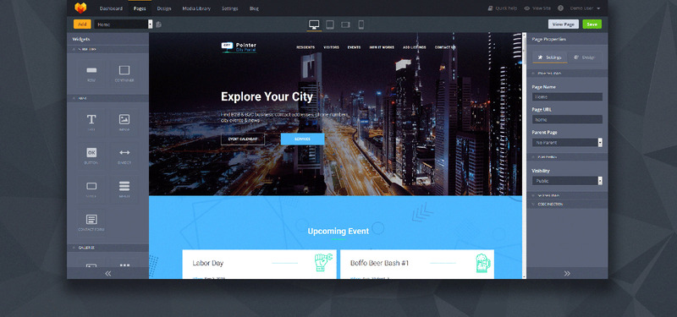Select the Contact Form widget

(91, 222)
